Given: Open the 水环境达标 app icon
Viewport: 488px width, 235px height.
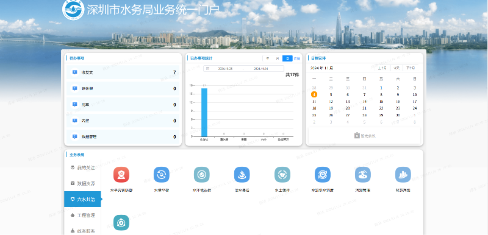Looking at the screenshot, I should click(202, 175).
